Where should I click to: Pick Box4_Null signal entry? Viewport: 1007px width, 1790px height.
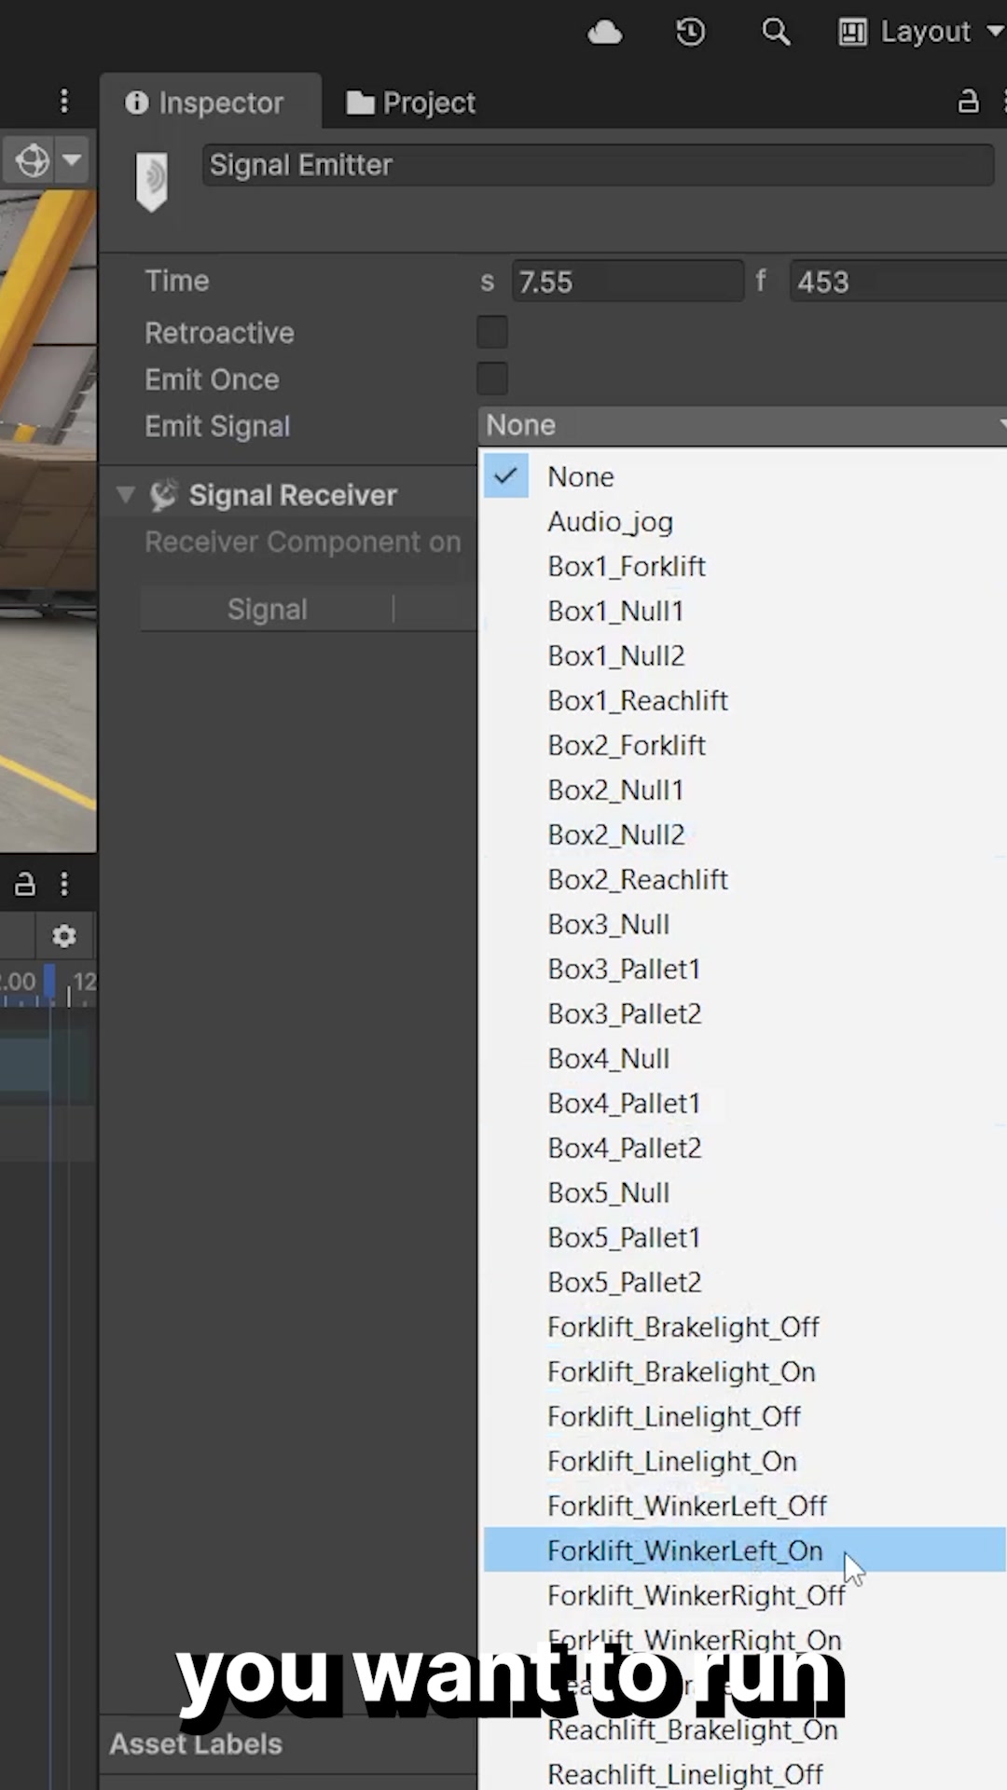[744, 1058]
